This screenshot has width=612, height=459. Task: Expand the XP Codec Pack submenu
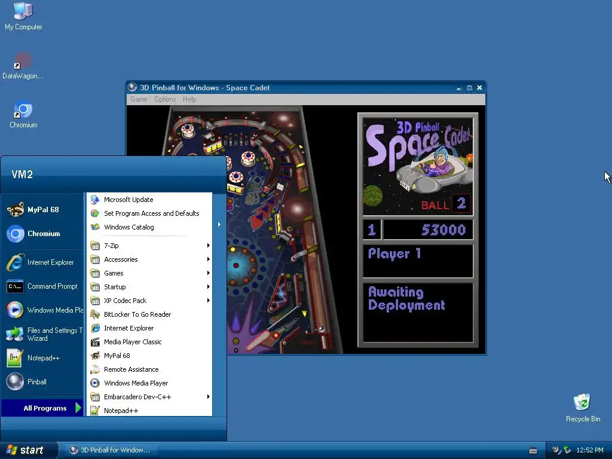(x=149, y=301)
